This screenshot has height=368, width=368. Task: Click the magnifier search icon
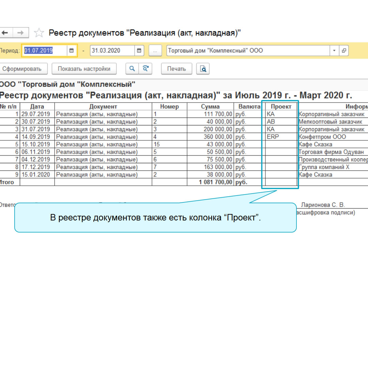[x=132, y=69]
